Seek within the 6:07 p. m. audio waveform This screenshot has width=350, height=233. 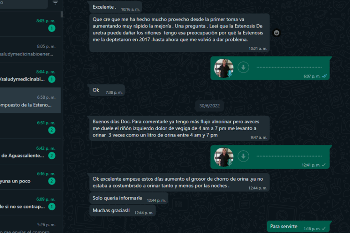[x=289, y=67]
